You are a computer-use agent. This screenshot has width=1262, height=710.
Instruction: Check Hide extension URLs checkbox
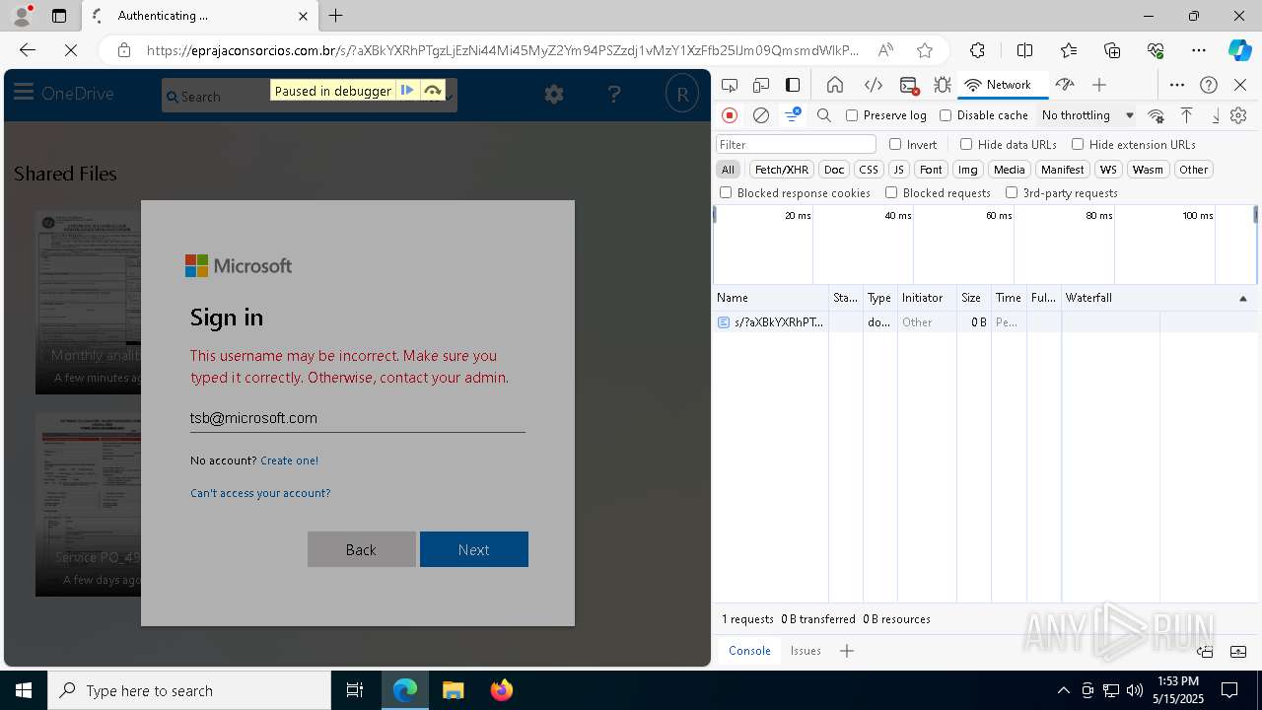tap(1078, 144)
